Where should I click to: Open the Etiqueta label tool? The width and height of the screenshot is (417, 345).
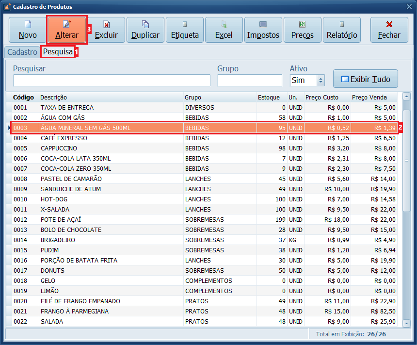click(x=185, y=30)
